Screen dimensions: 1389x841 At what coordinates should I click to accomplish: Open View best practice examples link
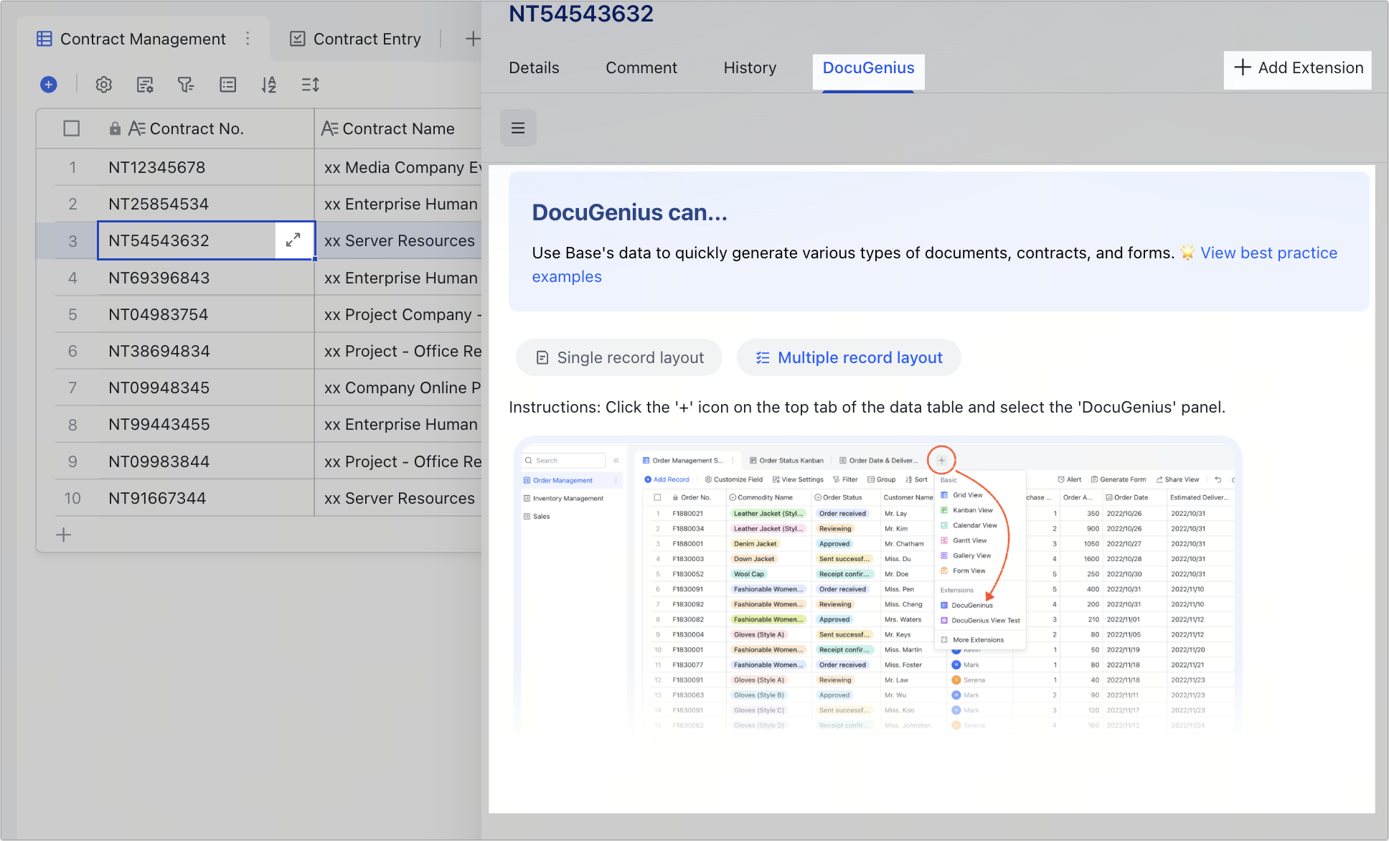(x=1268, y=253)
